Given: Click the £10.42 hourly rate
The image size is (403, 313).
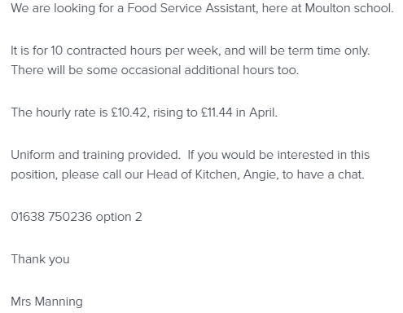Looking at the screenshot, I should point(129,112).
